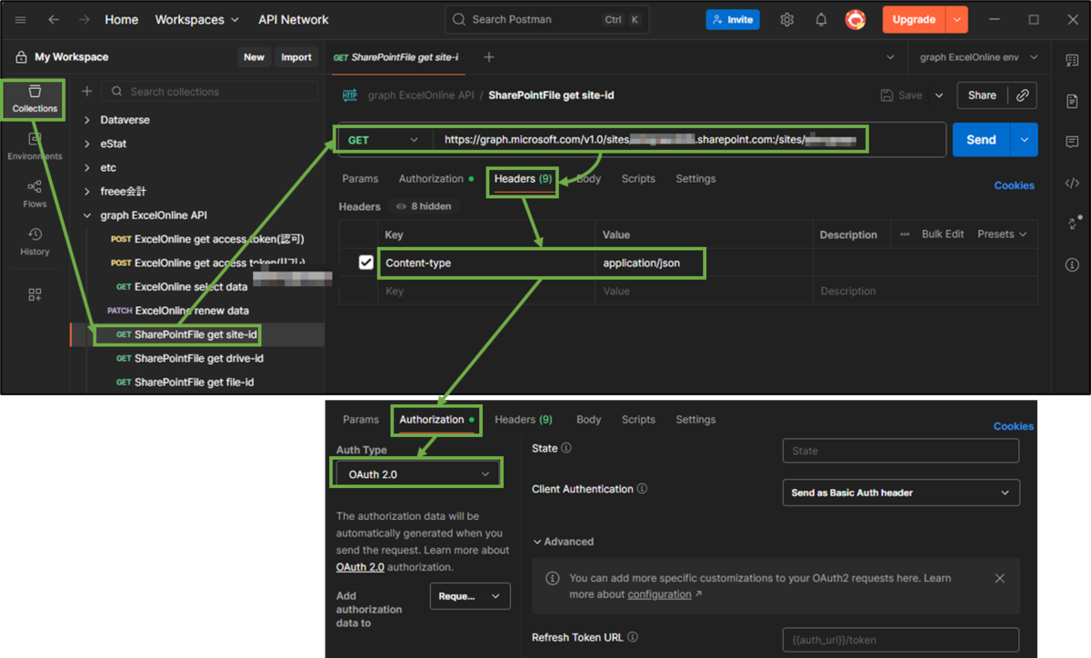Open new request tab with plus
The width and height of the screenshot is (1091, 658).
coord(489,57)
